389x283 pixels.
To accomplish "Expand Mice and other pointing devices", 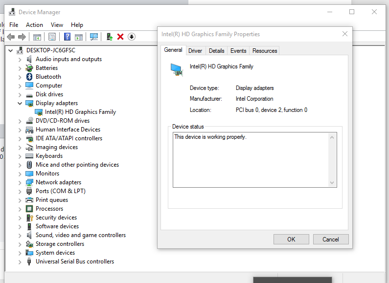I will pyautogui.click(x=20, y=165).
